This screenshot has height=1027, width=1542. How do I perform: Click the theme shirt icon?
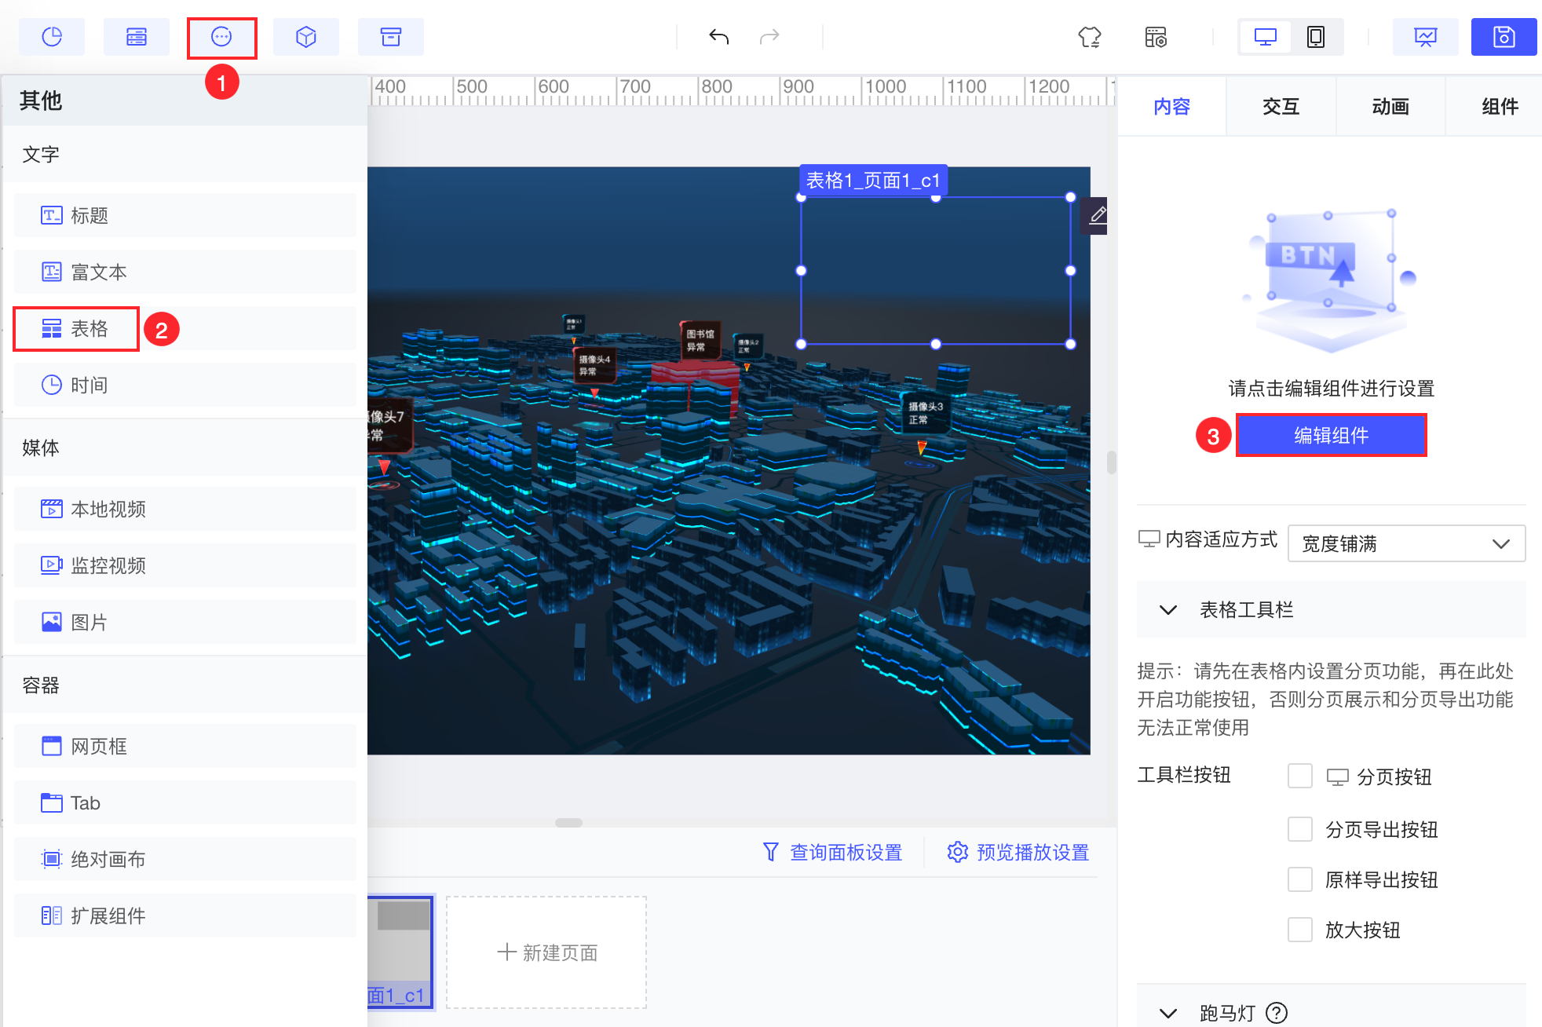(x=1089, y=37)
